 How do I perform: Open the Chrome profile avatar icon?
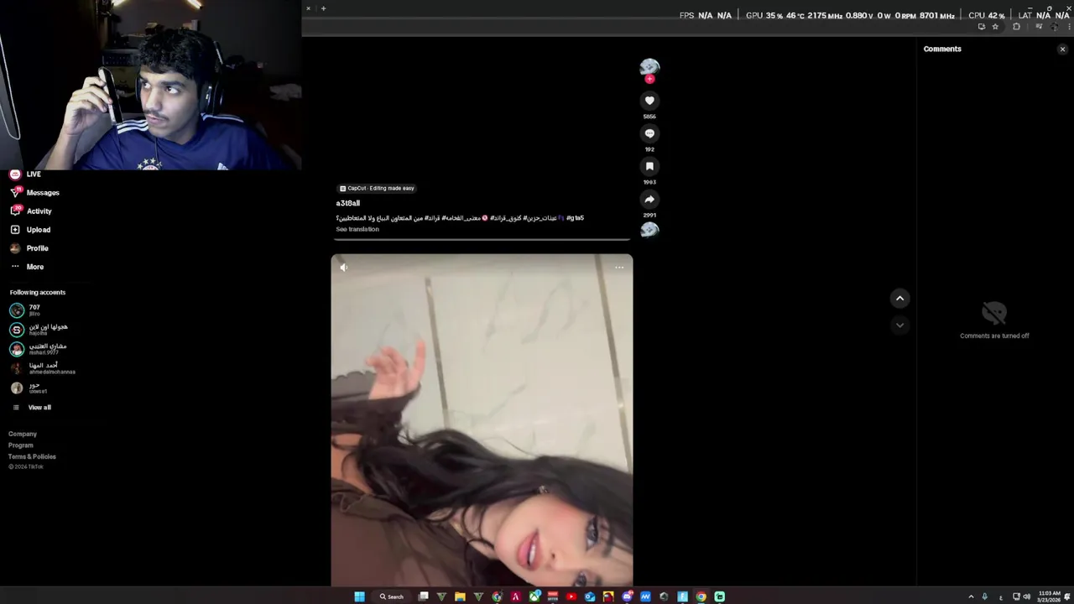coord(1055,27)
